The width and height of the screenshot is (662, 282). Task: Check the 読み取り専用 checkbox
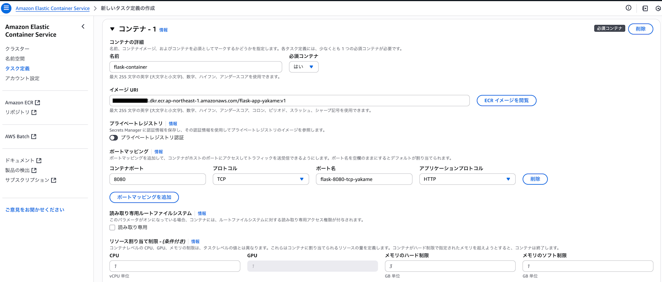coord(113,227)
